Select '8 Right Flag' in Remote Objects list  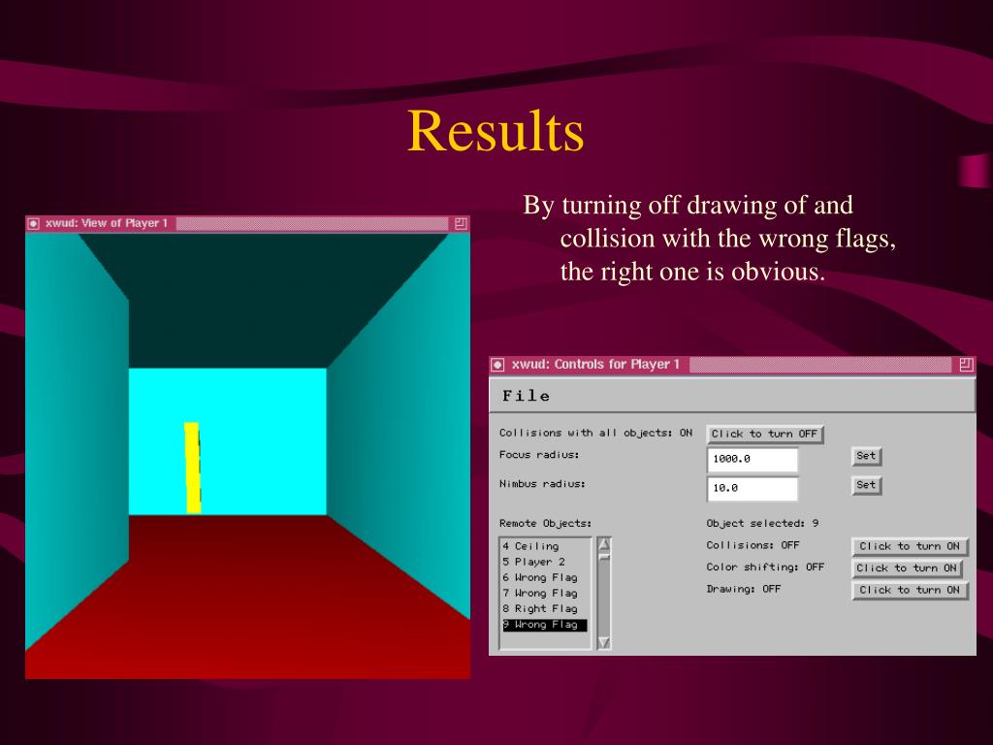(x=545, y=609)
